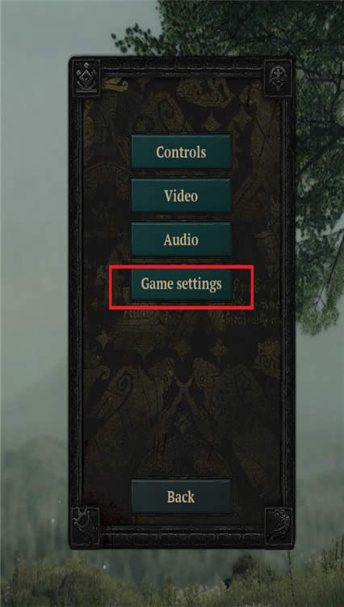The image size is (344, 607).
Task: Open the Audio settings
Action: 181,240
